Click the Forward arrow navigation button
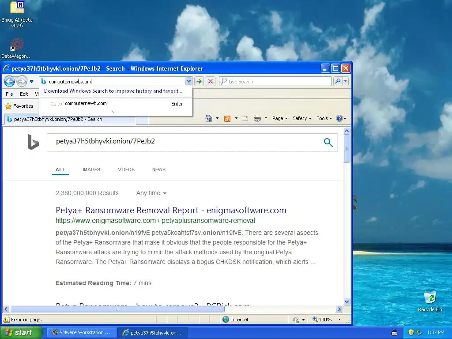 click(x=22, y=82)
